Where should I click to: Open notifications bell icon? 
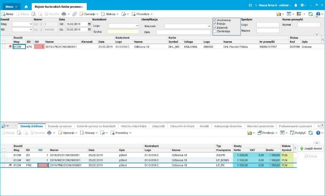(x=296, y=5)
